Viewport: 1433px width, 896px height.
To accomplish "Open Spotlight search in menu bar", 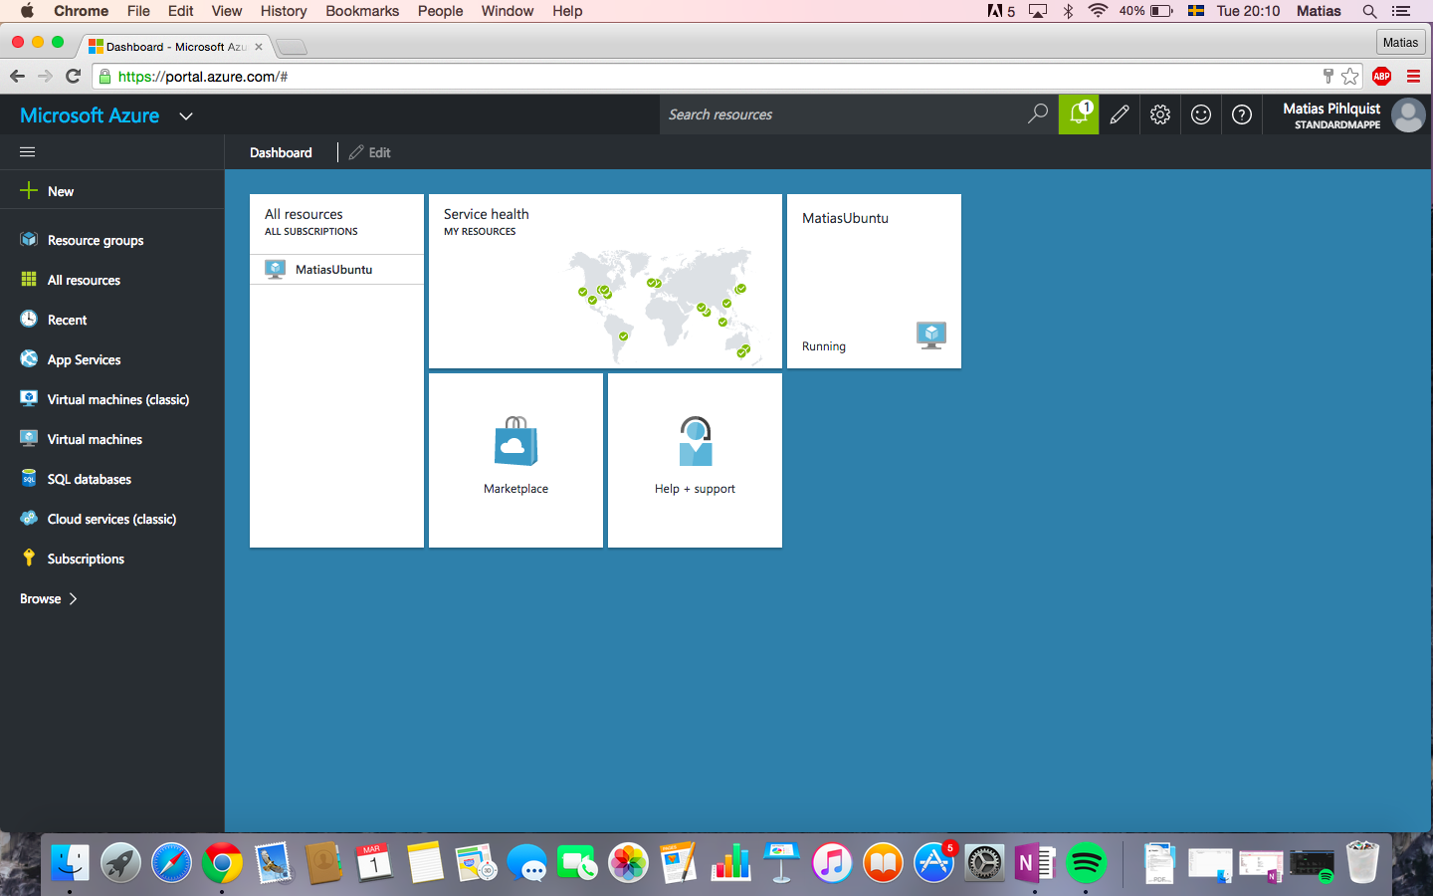I will pyautogui.click(x=1369, y=11).
